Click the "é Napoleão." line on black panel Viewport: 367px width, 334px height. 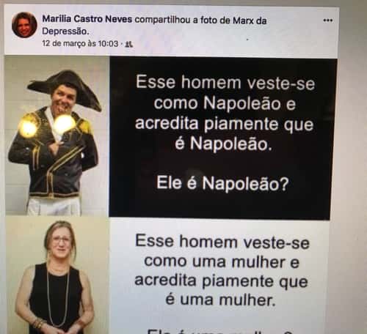coord(223,144)
